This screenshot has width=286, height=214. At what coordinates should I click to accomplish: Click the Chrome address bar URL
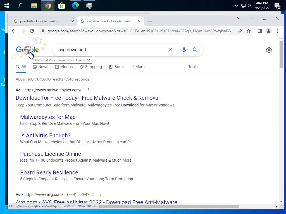[141, 31]
